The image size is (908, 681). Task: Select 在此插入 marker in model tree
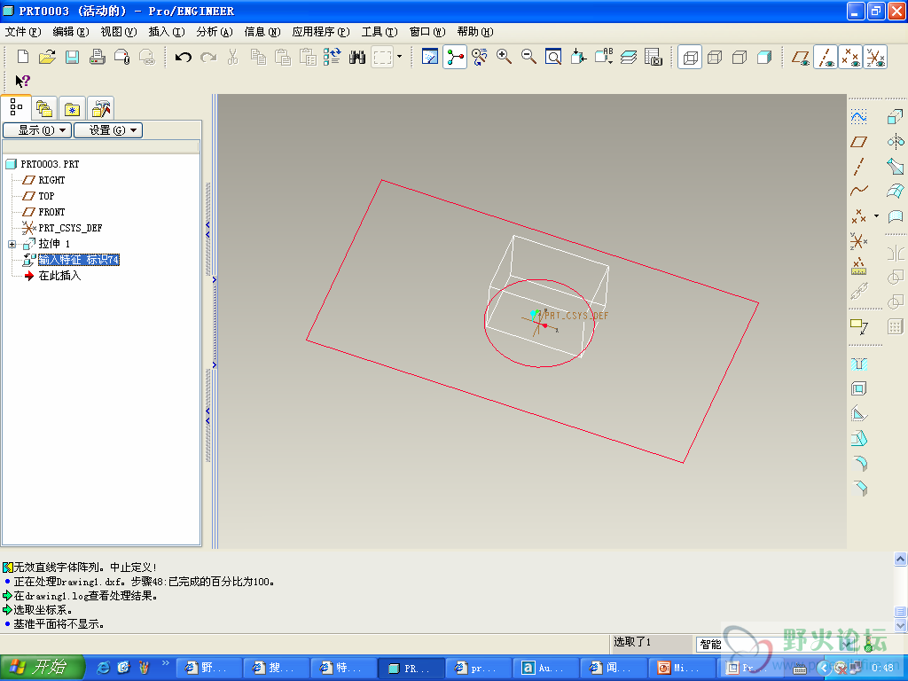coord(59,276)
